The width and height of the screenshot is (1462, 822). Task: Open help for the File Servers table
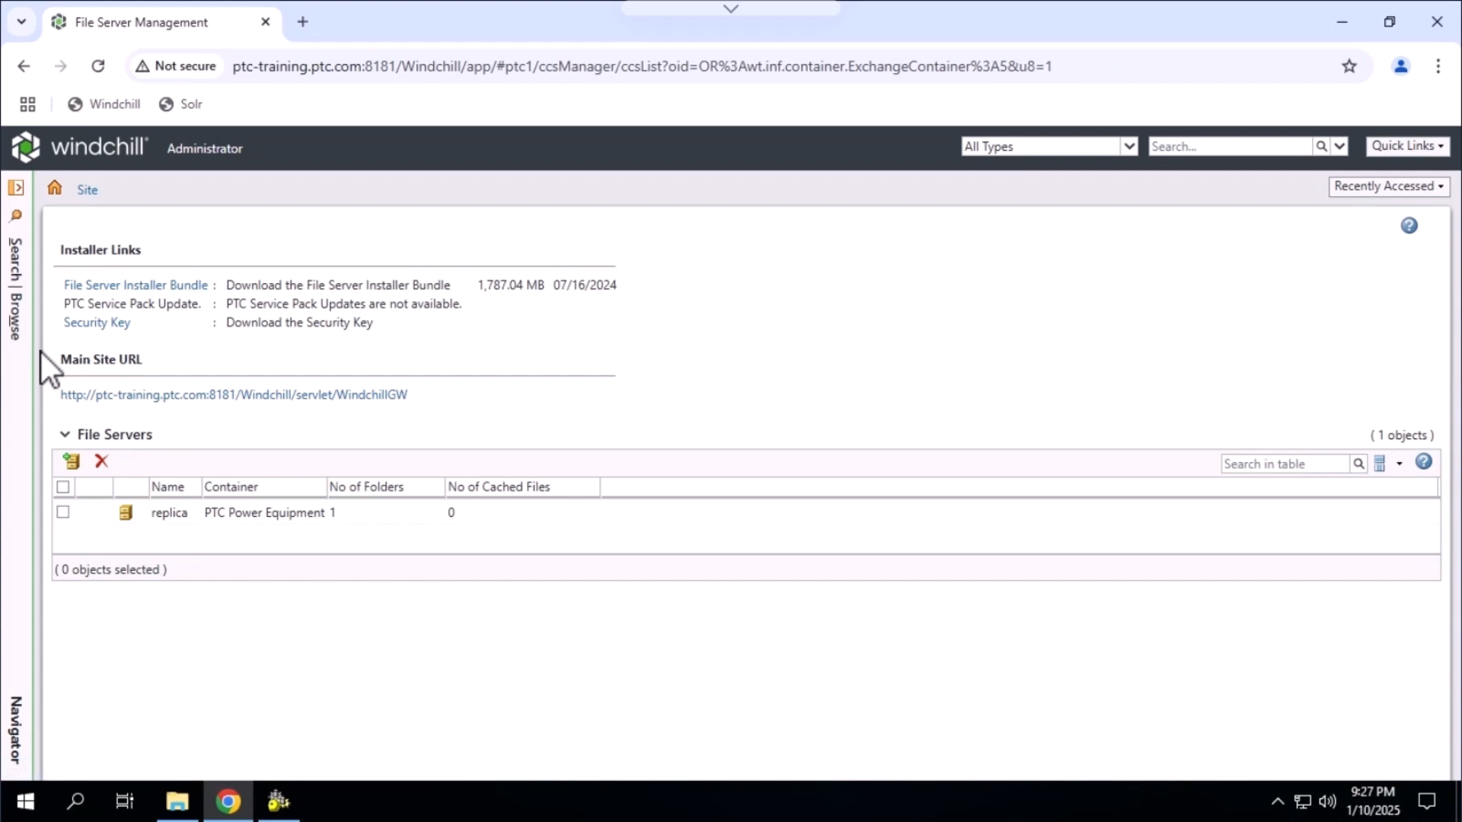pos(1424,462)
